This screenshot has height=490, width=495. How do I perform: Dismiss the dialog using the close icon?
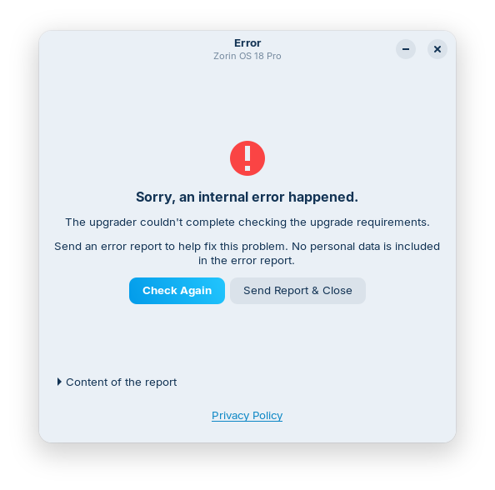click(x=437, y=49)
